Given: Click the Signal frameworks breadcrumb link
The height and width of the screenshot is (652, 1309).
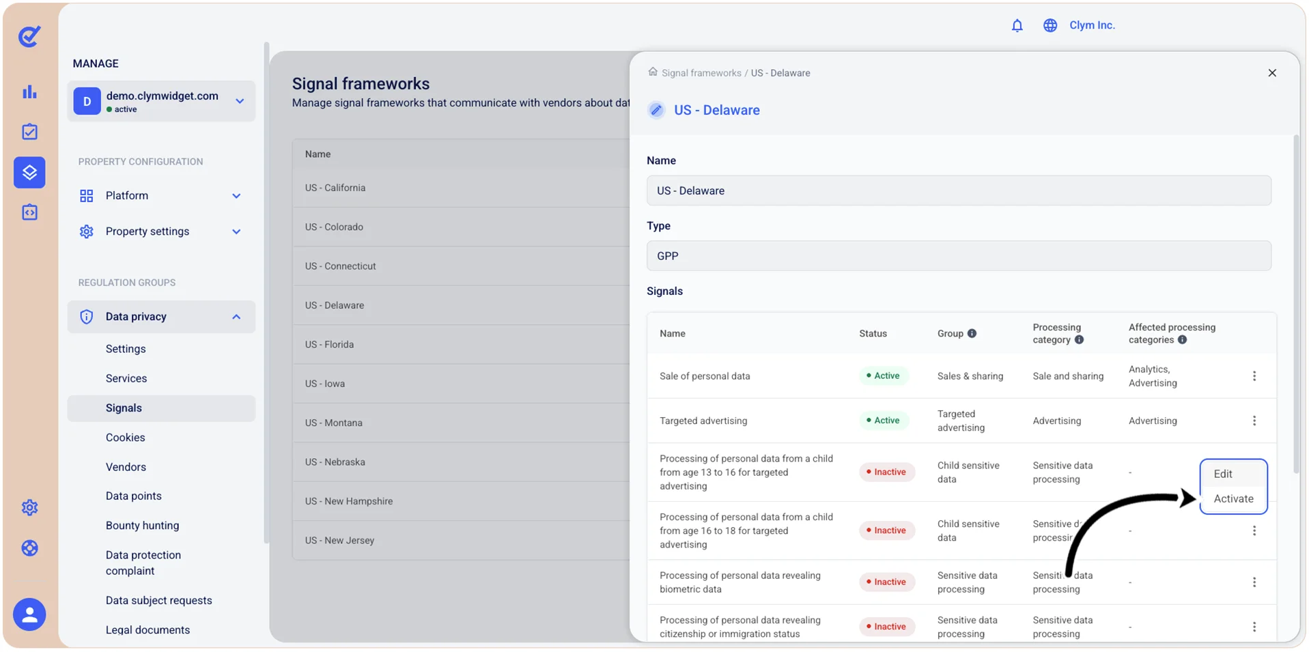Looking at the screenshot, I should (701, 73).
